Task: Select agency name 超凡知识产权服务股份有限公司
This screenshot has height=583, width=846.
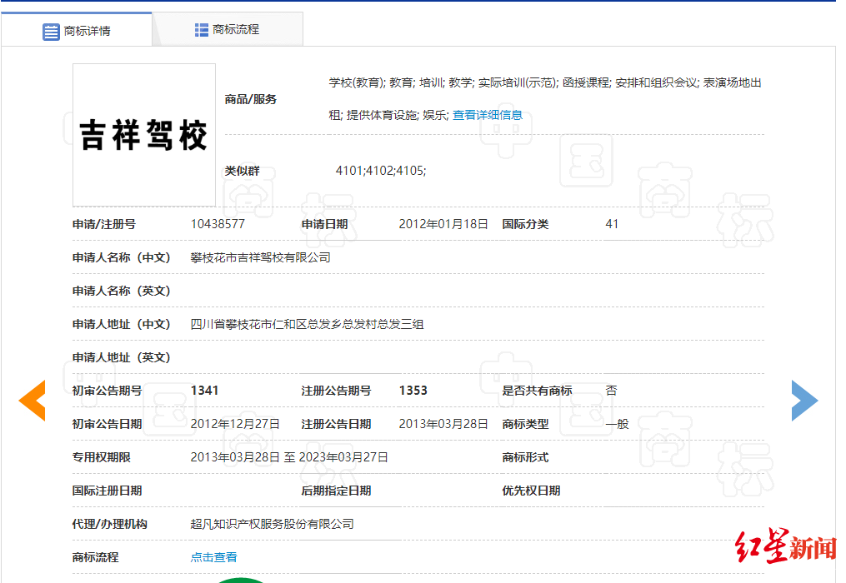Action: tap(272, 524)
